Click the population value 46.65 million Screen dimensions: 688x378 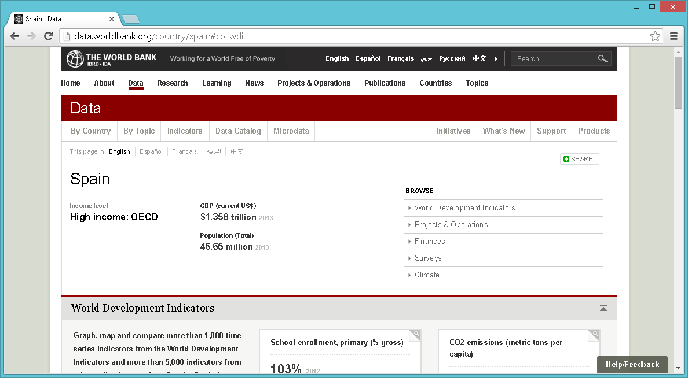click(x=226, y=247)
